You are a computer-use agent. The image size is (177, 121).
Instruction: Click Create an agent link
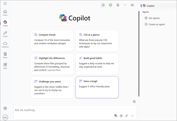157,24
